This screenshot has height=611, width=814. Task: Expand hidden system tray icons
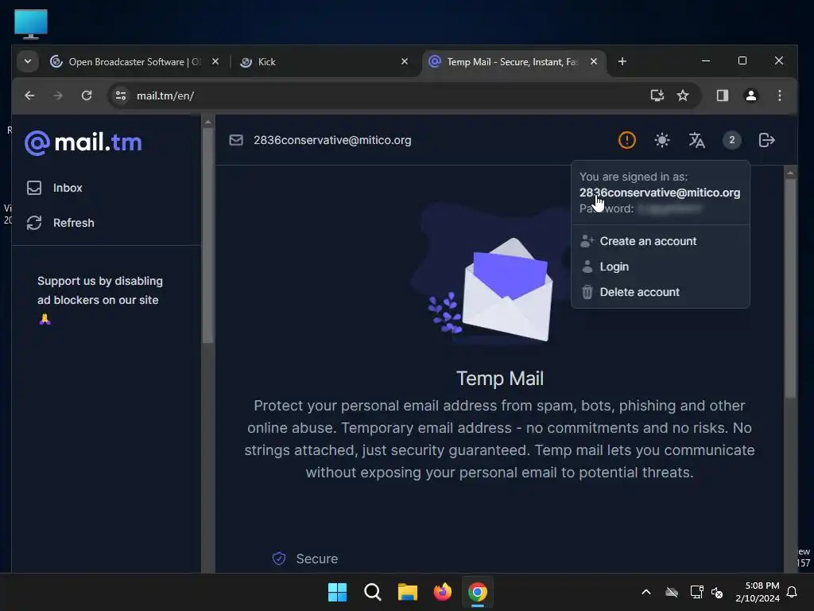[x=645, y=592]
